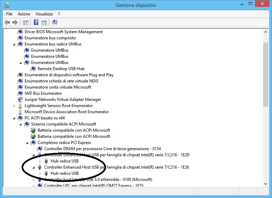Viewport: 272px width, 198px height.
Task: Select Remote Desktop USB Hub device
Action: pyautogui.click(x=61, y=69)
